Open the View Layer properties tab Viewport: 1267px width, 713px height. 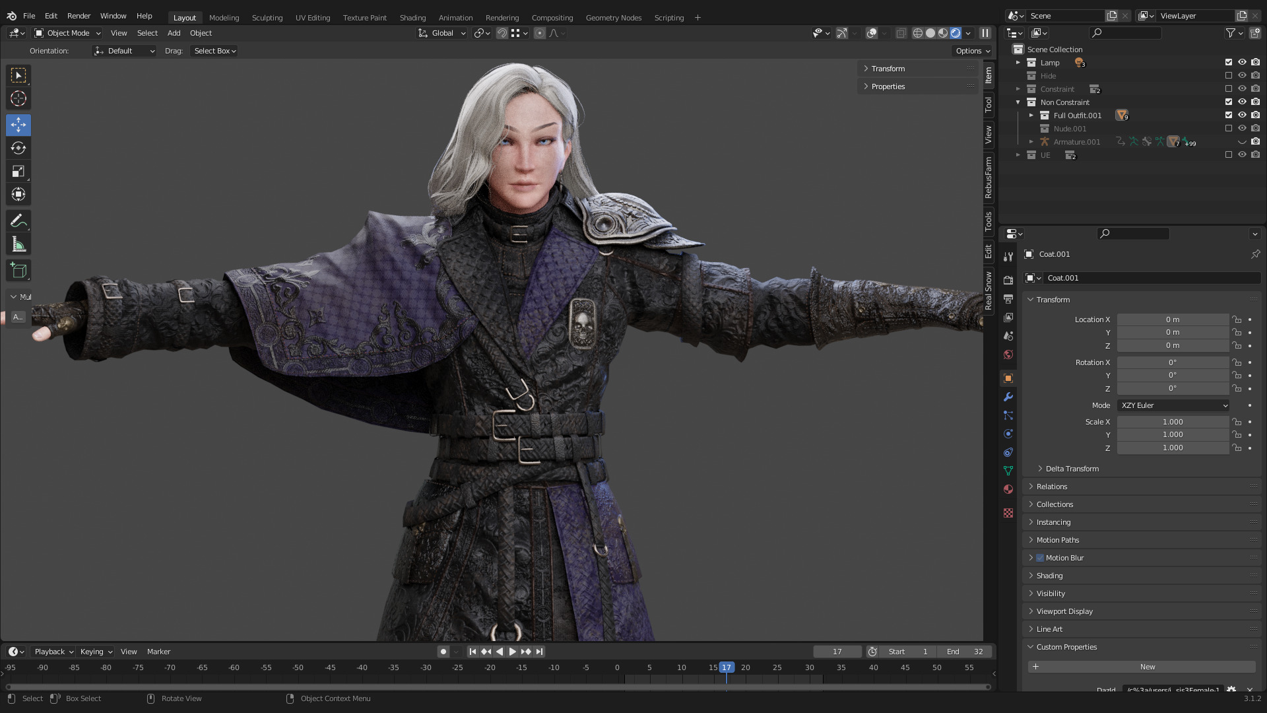pos(1008,318)
